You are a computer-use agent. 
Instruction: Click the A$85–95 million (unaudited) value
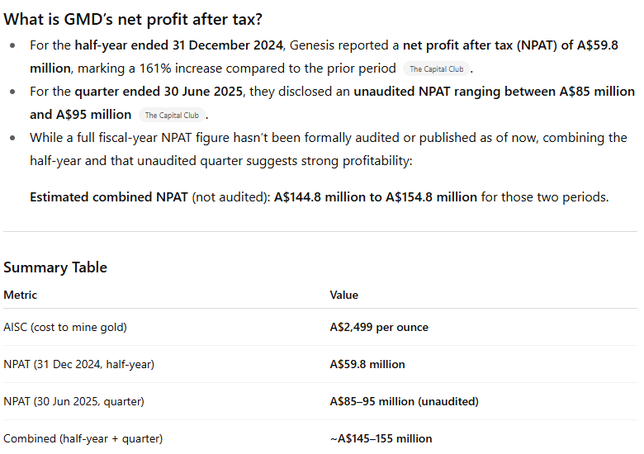coord(404,401)
